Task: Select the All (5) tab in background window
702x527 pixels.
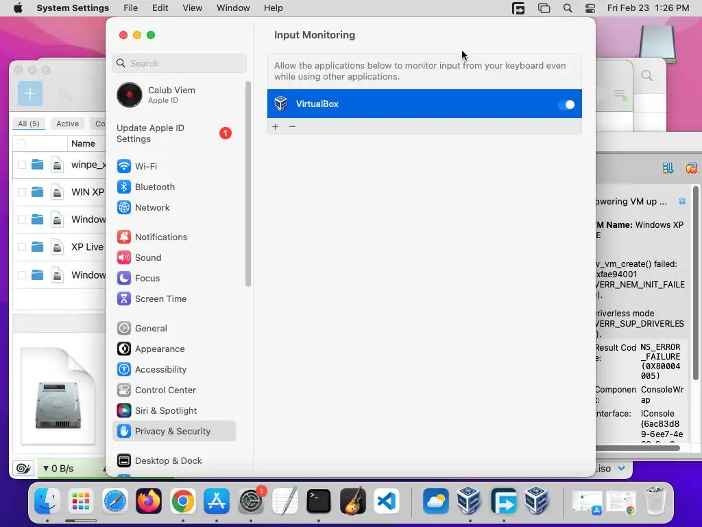Action: (29, 124)
